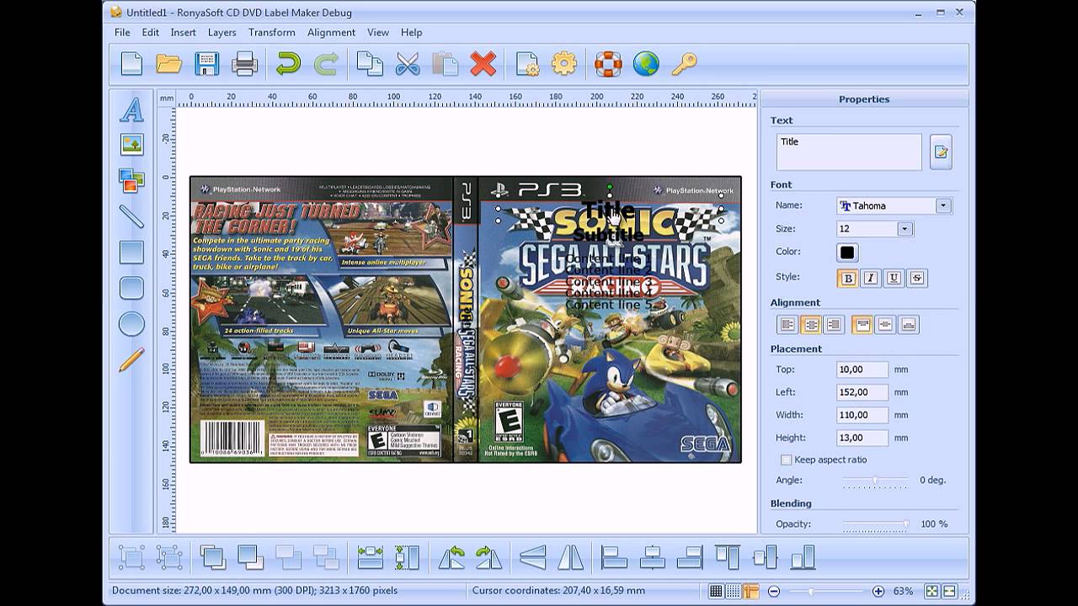Cut the selection with the scissors icon
Viewport: 1078px width, 606px height.
(x=408, y=64)
